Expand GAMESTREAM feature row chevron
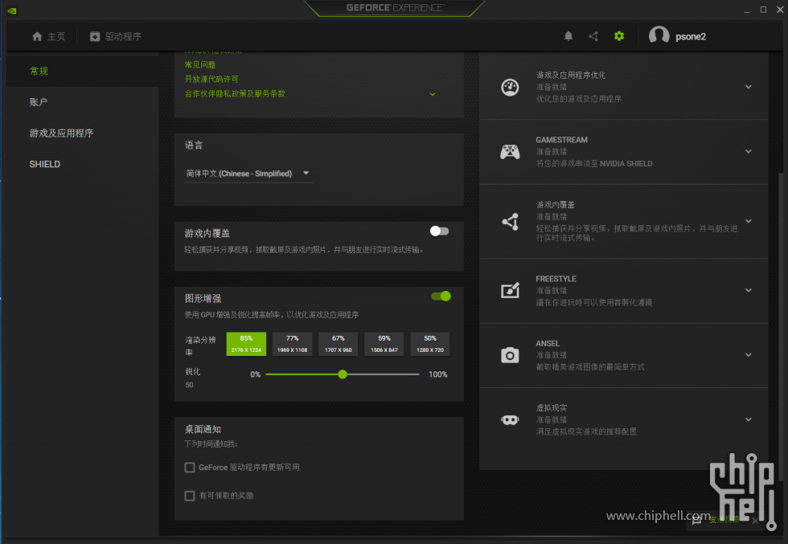 click(749, 151)
